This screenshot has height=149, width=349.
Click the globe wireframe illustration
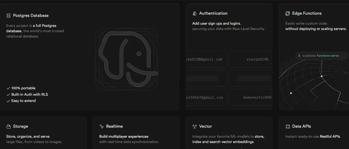pyautogui.click(x=314, y=85)
